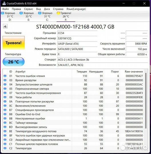Close the CrystalDiskInfo window
Image resolution: width=151 pixels, height=154 pixels.
(144, 3)
